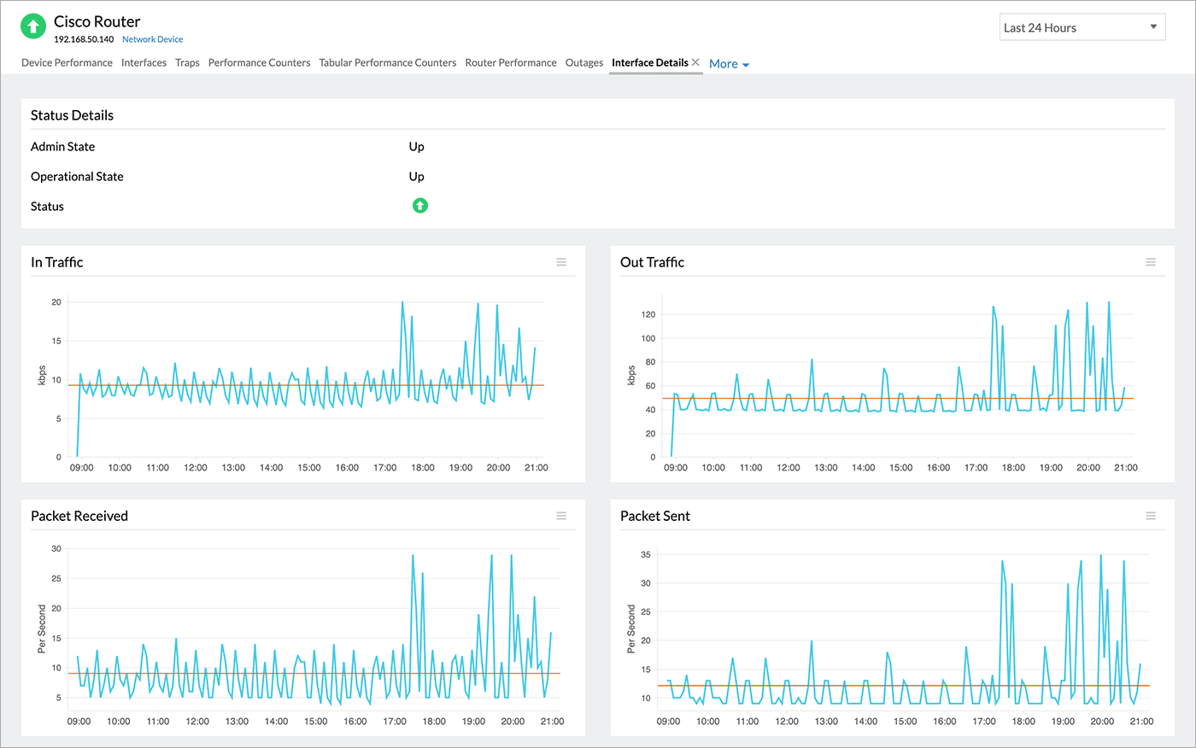
Task: Expand the Last 24 Hours time range dropdown
Action: click(x=1082, y=27)
